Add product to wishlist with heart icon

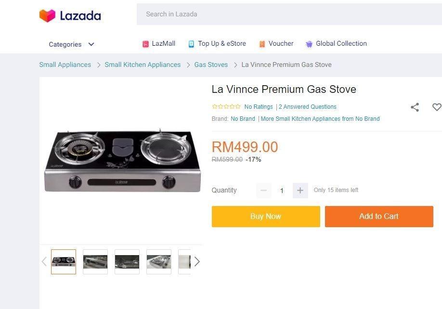tap(436, 107)
